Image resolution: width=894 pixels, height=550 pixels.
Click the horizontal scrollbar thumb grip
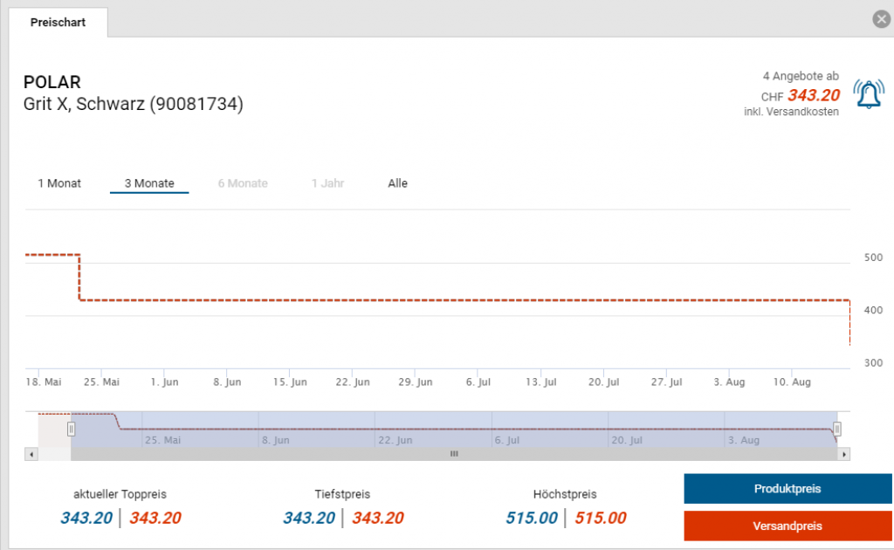pos(453,454)
